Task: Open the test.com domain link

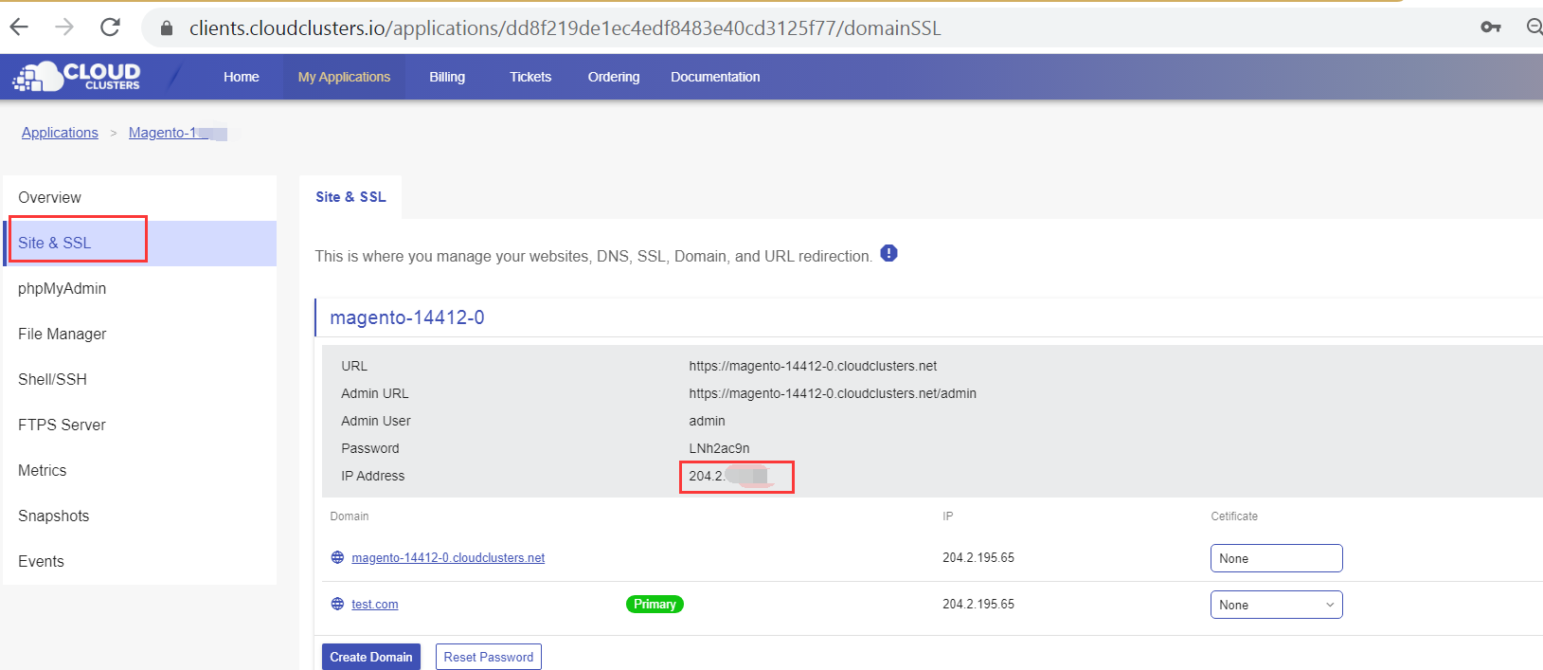Action: point(375,605)
